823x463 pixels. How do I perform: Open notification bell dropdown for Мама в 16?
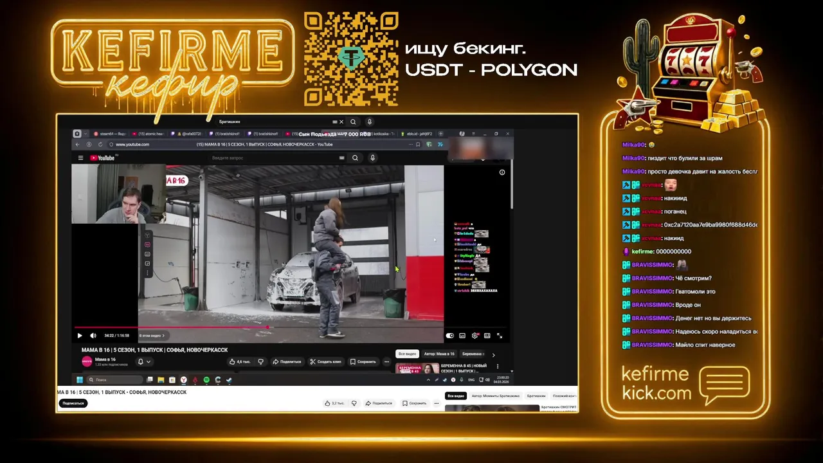pyautogui.click(x=144, y=362)
